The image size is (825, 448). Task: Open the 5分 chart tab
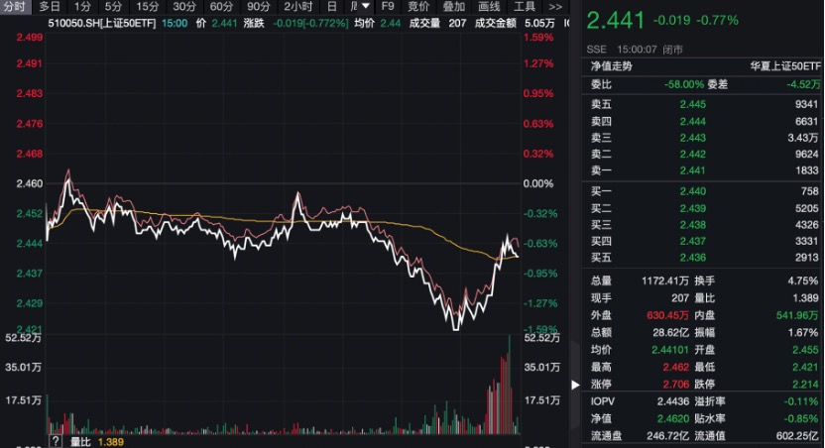click(113, 7)
